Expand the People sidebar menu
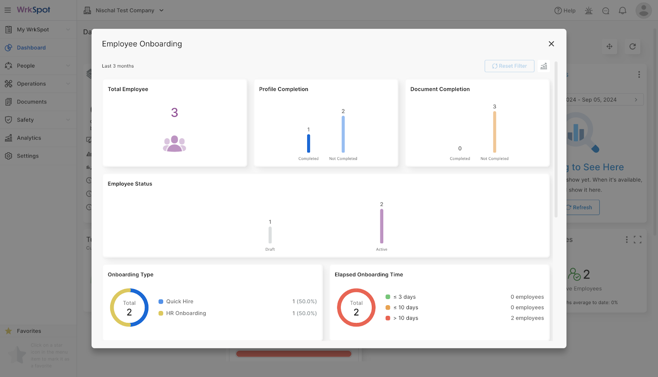The width and height of the screenshot is (658, 377). 26,66
